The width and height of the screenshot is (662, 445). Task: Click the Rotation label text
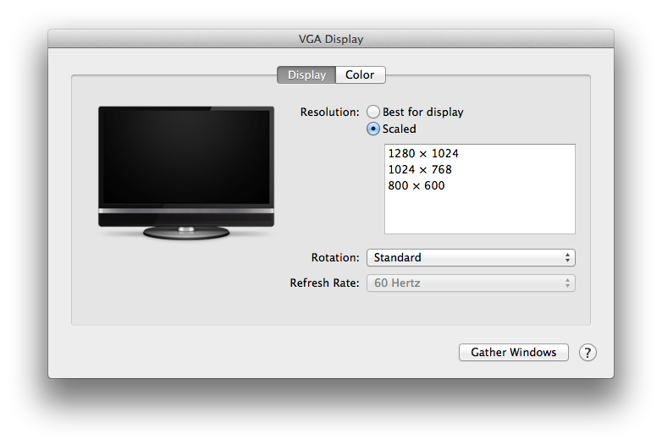click(335, 257)
